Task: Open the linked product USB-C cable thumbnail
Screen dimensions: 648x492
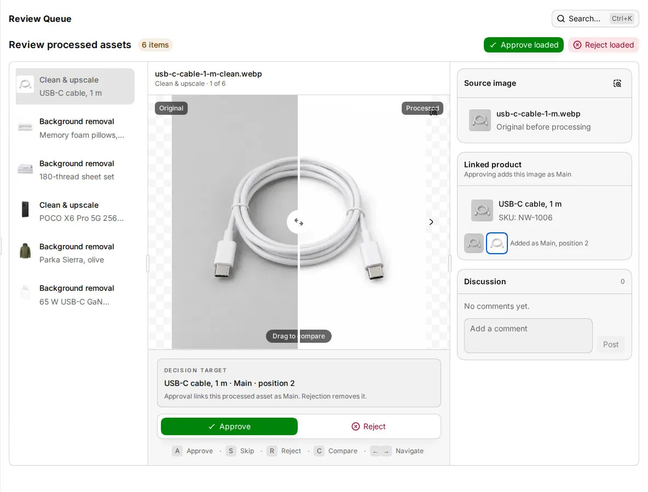Action: [x=482, y=210]
